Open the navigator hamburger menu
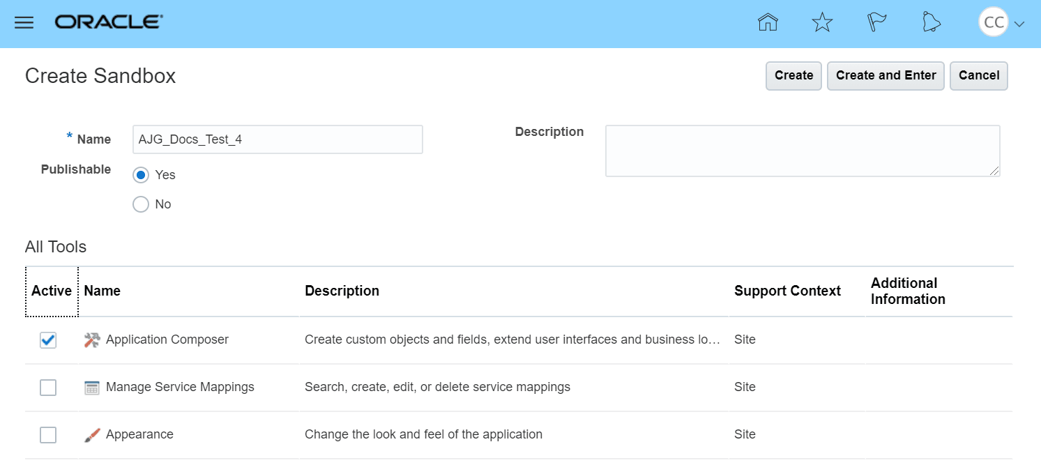The height and width of the screenshot is (465, 1041). click(24, 22)
